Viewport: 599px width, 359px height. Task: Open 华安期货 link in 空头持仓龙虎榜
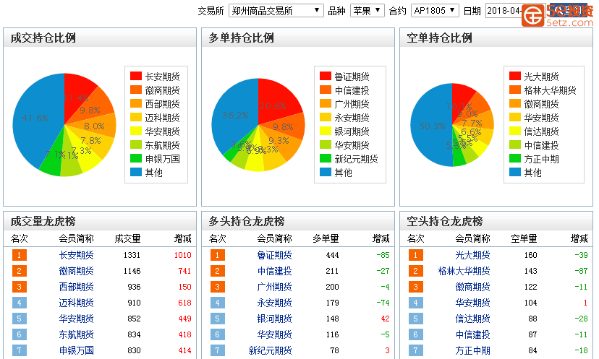click(472, 303)
